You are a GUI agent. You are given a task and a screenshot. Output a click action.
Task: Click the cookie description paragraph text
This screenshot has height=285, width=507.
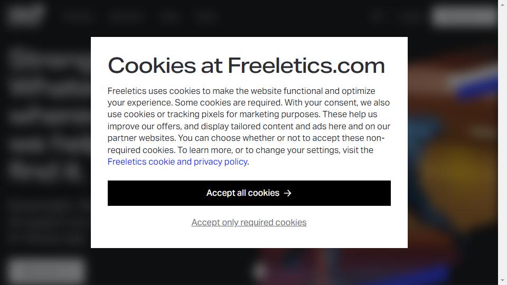[249, 126]
